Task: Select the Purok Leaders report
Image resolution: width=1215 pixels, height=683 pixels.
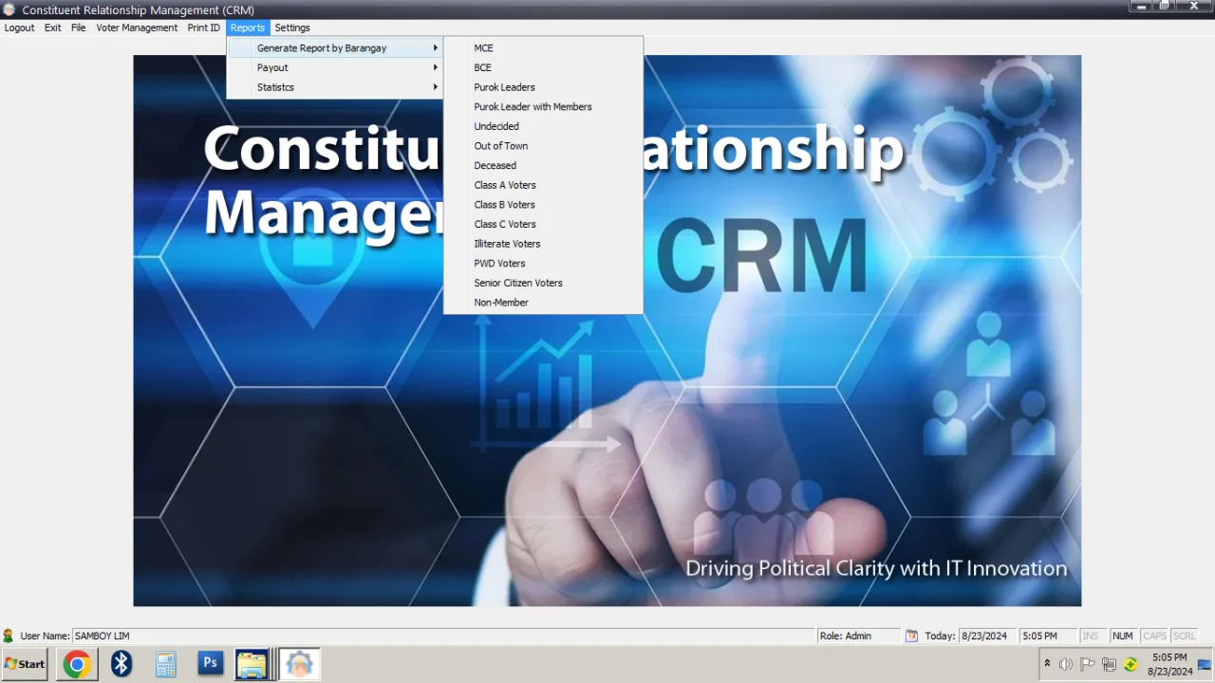Action: [x=543, y=87]
